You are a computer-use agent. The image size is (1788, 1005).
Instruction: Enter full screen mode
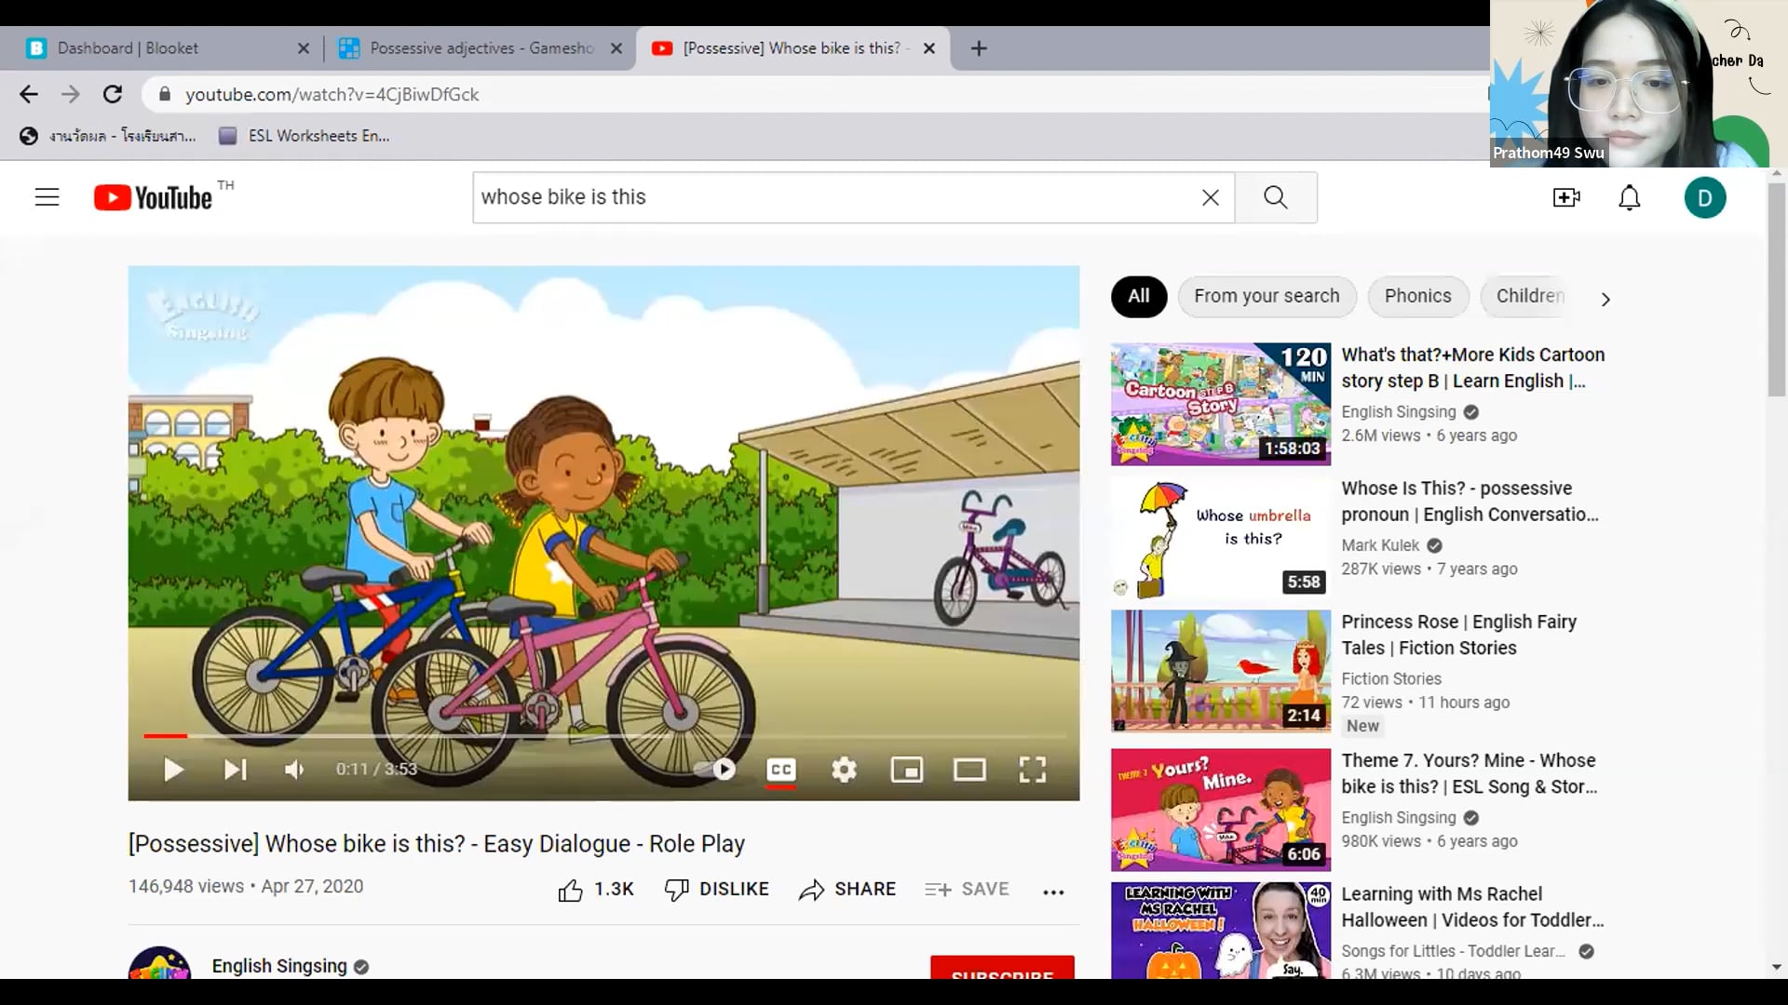1032,770
